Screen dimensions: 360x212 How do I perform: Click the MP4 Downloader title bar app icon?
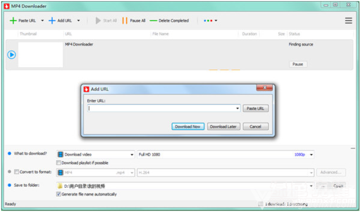(x=7, y=6)
